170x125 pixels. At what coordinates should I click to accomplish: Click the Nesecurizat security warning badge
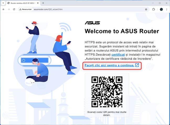pyautogui.click(x=25, y=9)
